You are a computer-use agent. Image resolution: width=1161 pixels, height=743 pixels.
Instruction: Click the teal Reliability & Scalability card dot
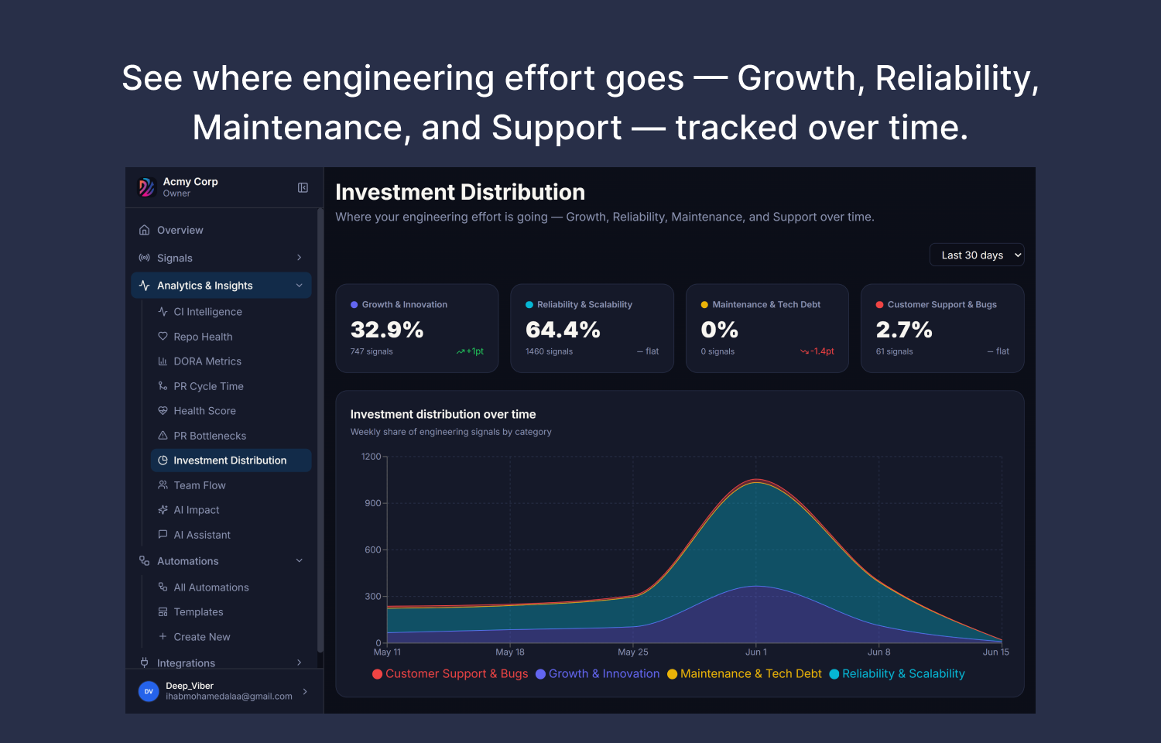pyautogui.click(x=529, y=305)
